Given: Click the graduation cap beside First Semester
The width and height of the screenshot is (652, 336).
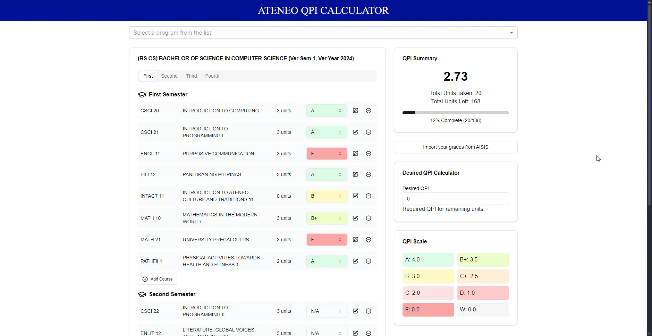Looking at the screenshot, I should [142, 94].
